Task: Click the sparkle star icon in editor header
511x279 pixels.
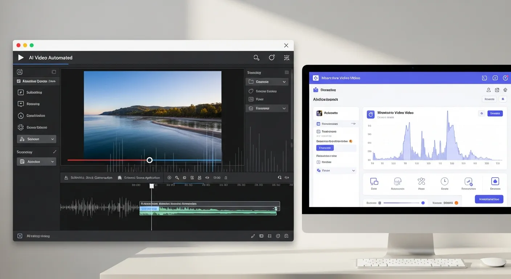Action: (x=287, y=57)
